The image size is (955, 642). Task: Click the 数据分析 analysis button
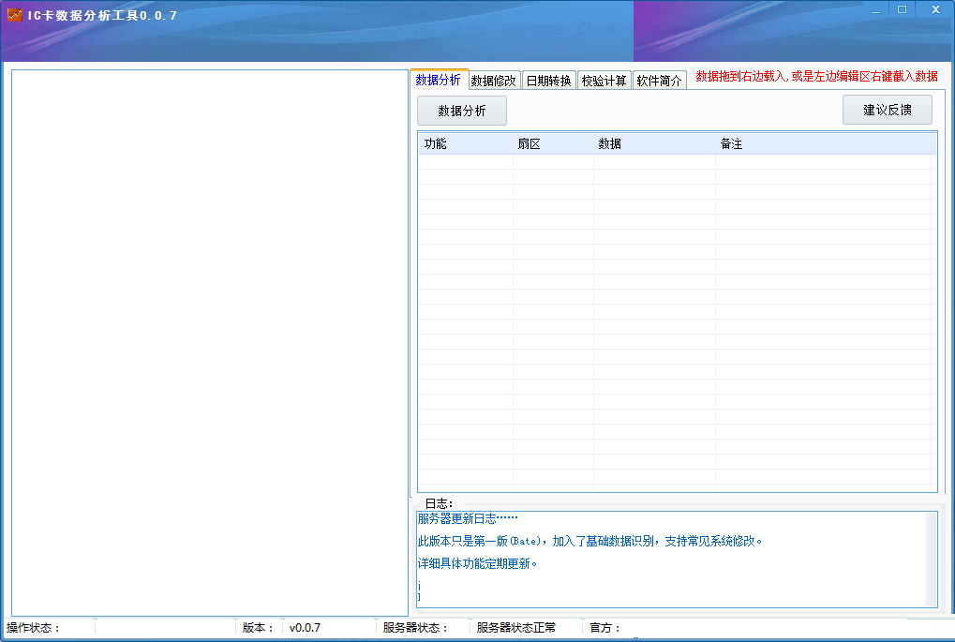click(x=461, y=110)
